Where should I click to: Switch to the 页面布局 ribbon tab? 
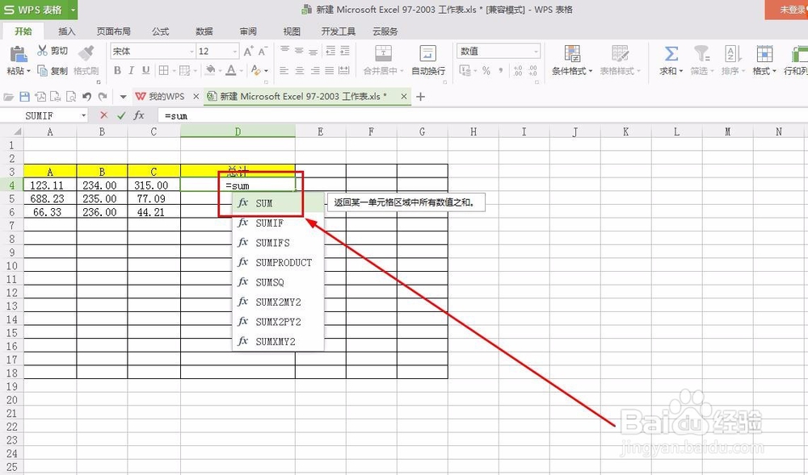pos(113,31)
